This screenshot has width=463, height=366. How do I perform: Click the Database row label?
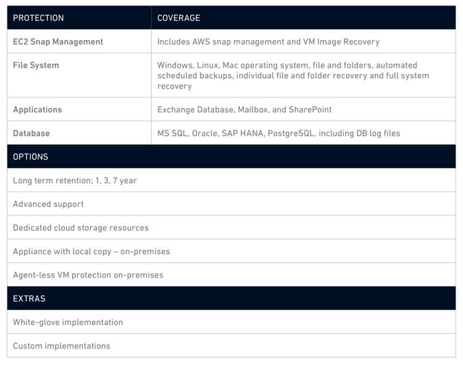[x=31, y=133]
